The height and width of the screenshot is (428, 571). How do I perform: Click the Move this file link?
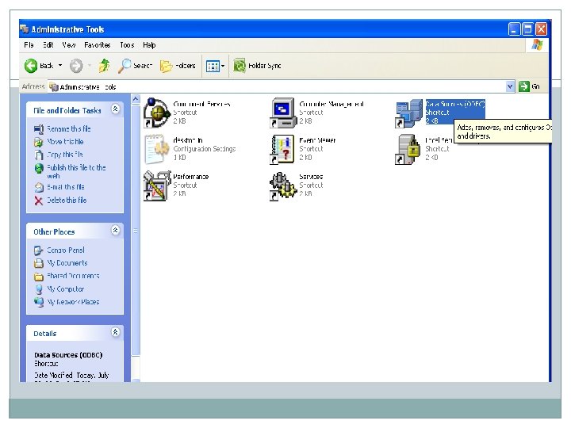[x=65, y=142]
